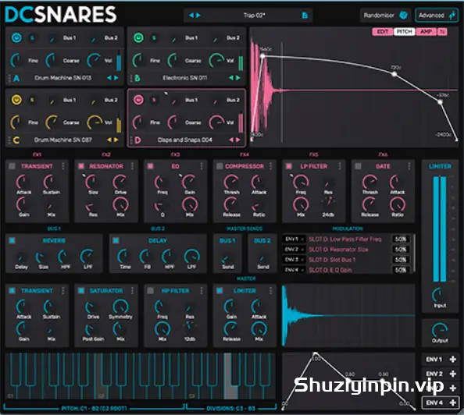Add modulation with ENV 2 plus icon
Viewport: 464px width, 415px height.
coord(452,374)
